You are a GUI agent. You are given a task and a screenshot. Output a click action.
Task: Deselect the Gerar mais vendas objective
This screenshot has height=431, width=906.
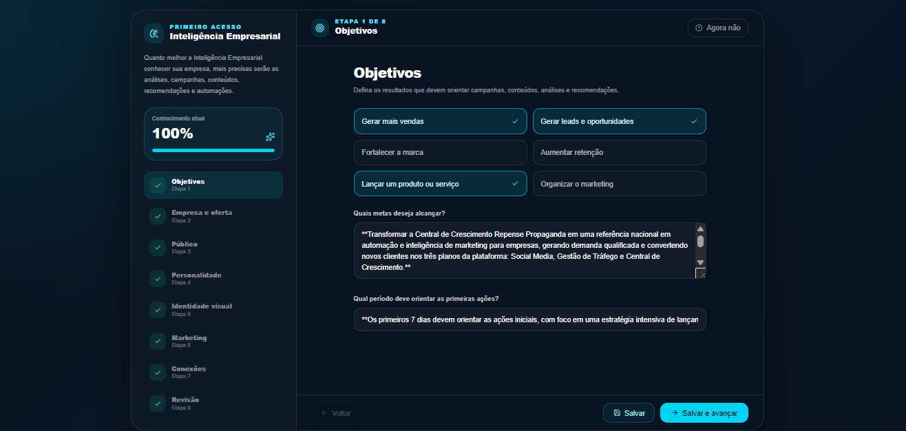(x=441, y=121)
